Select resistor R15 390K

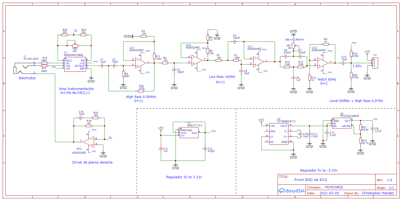coord(44,63)
